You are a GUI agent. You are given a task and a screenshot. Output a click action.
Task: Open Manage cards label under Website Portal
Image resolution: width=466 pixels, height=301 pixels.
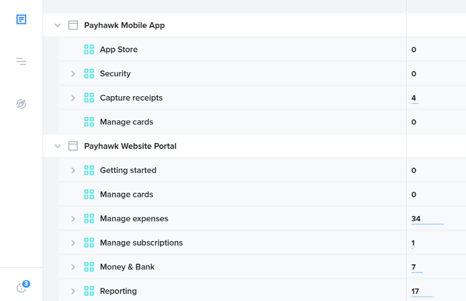click(x=126, y=194)
